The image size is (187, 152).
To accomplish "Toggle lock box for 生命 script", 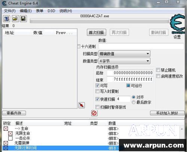I will (6, 129).
